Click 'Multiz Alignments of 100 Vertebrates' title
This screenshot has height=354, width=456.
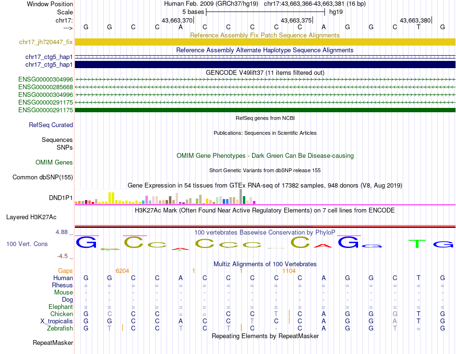(265, 264)
